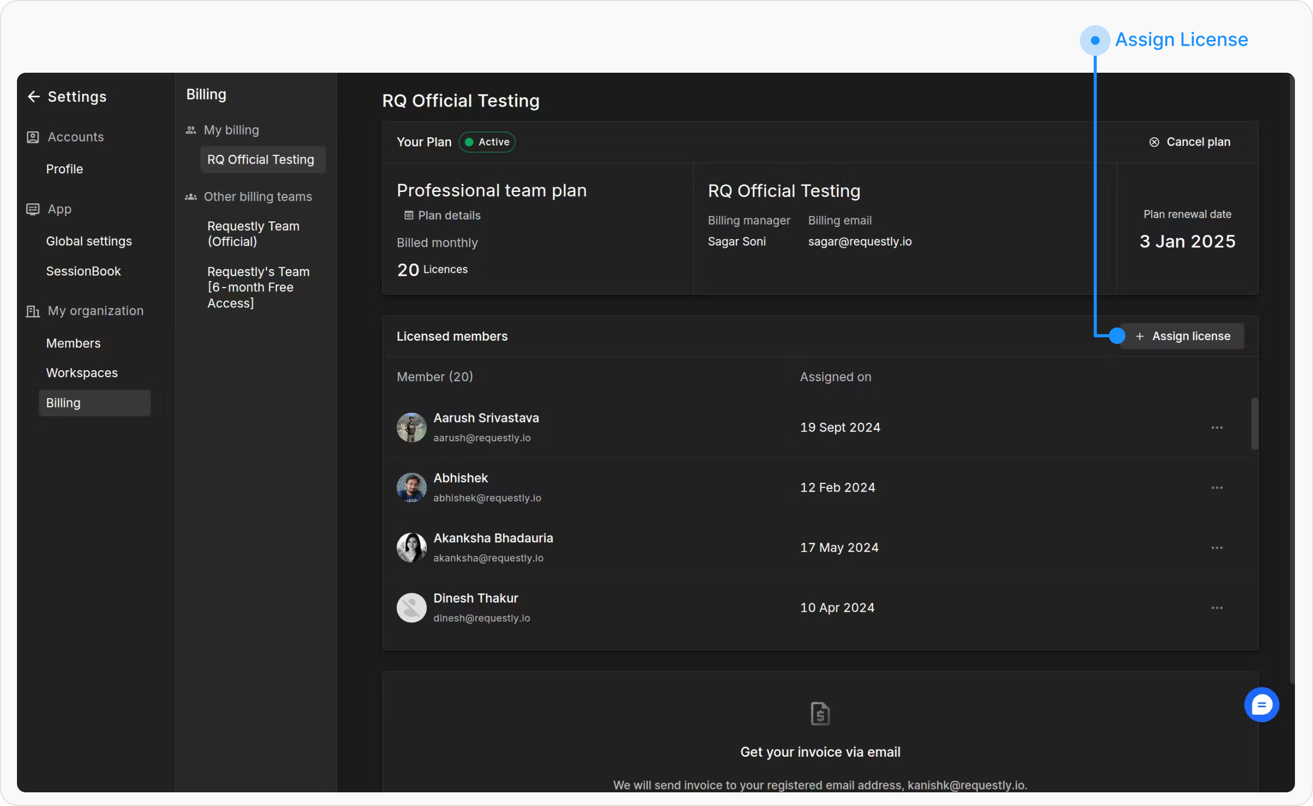Open options menu for Aarush Srivastava
Image resolution: width=1313 pixels, height=806 pixels.
[1217, 428]
